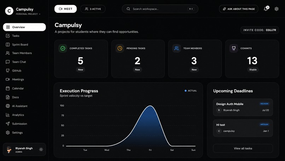
Task: Click the completed tasks count 5
Action: tap(81, 61)
